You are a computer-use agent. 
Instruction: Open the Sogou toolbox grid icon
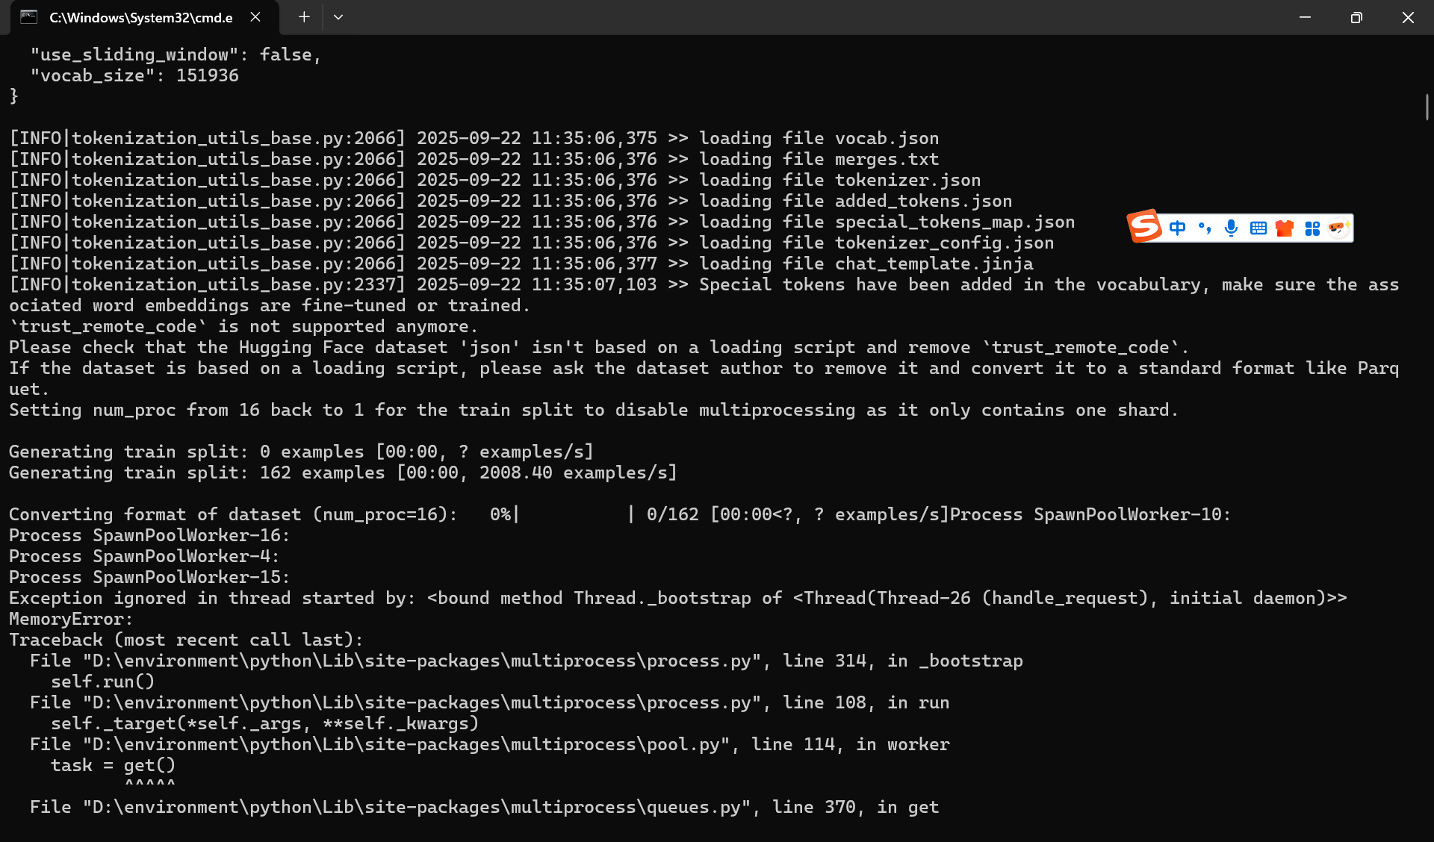point(1312,228)
